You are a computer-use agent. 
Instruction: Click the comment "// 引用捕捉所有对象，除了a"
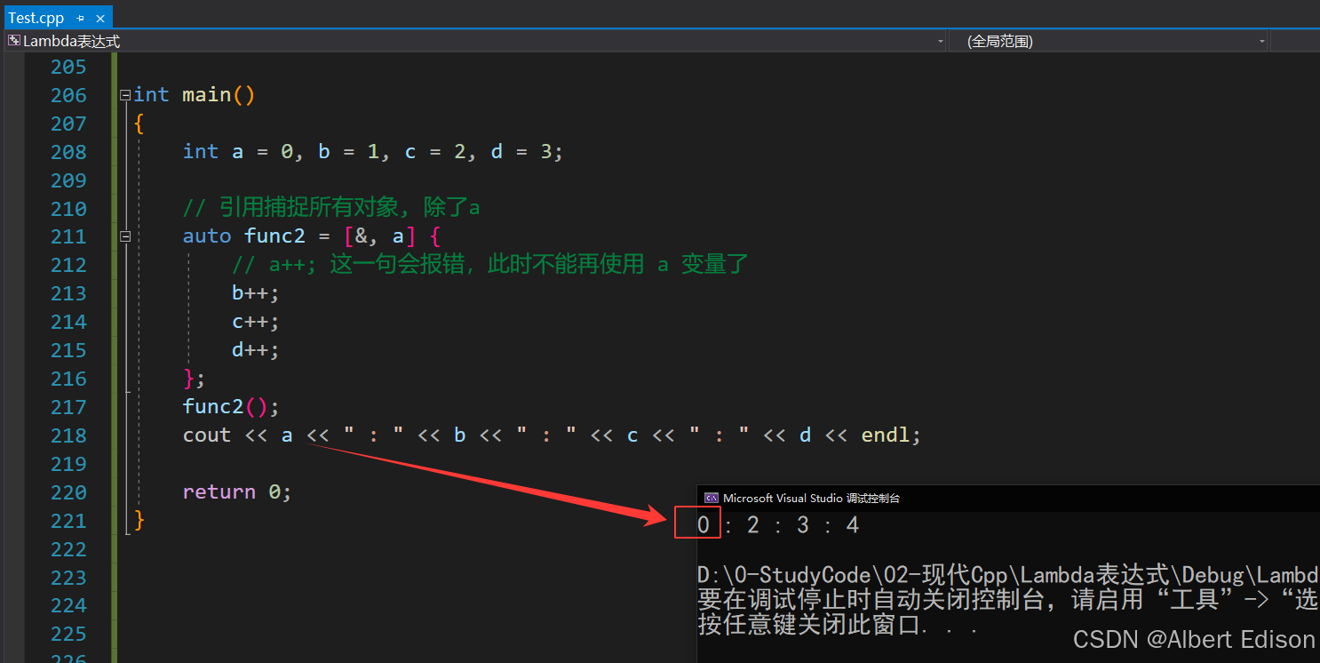tap(331, 208)
